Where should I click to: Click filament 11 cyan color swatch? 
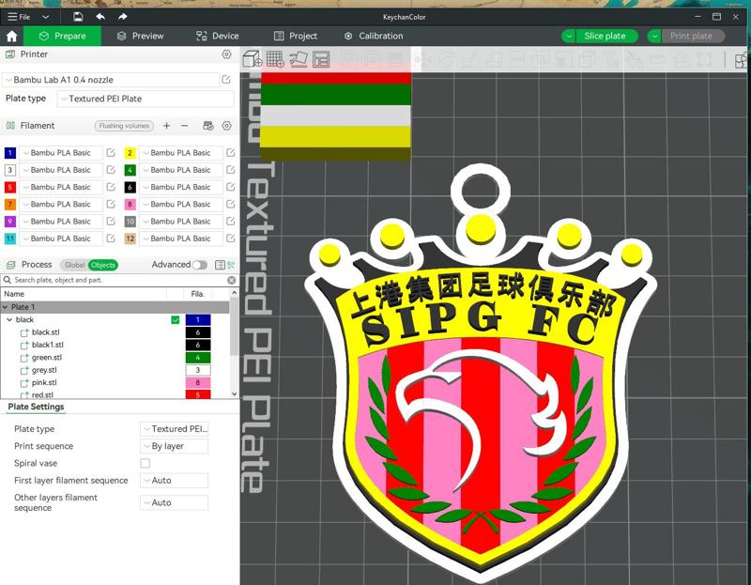(x=10, y=239)
